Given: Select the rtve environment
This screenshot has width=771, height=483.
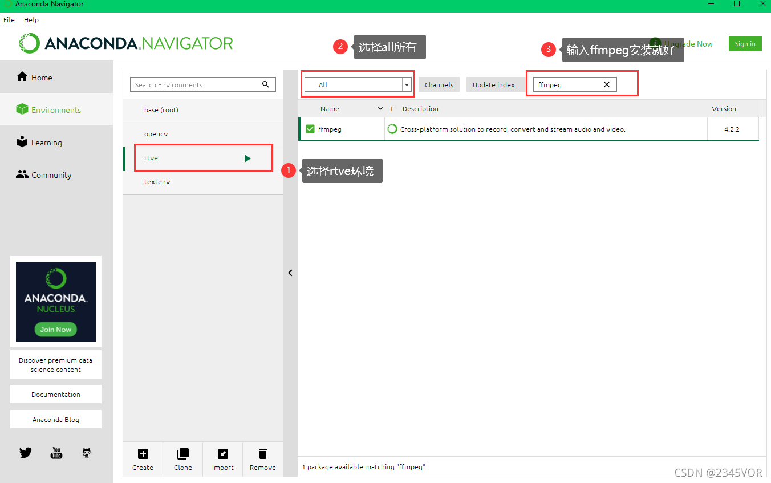Looking at the screenshot, I should click(203, 158).
